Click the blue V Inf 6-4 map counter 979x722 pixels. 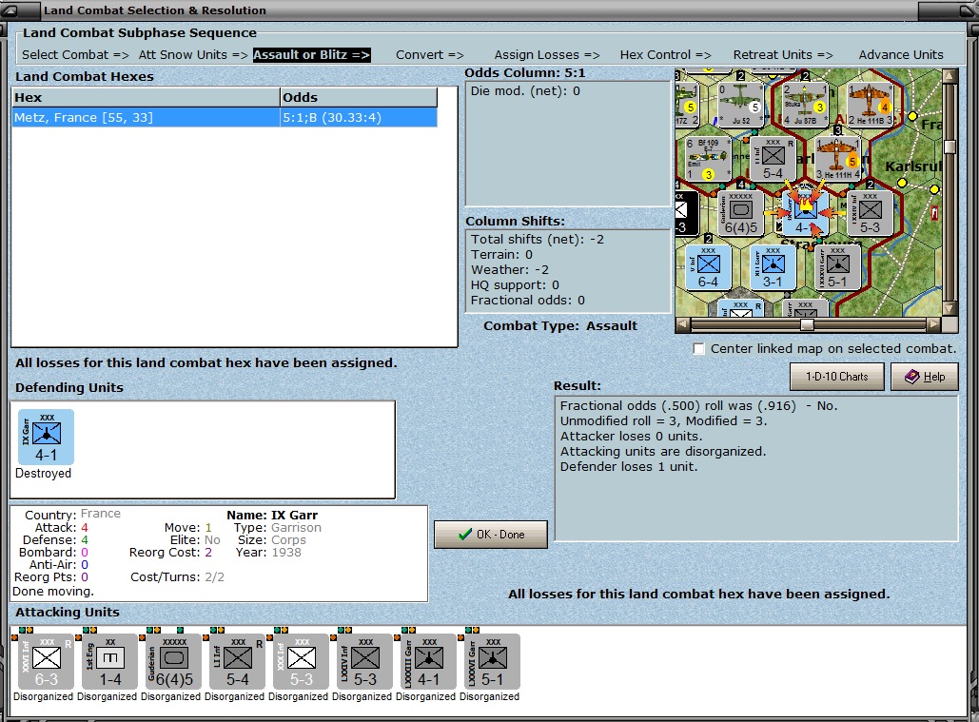point(708,267)
